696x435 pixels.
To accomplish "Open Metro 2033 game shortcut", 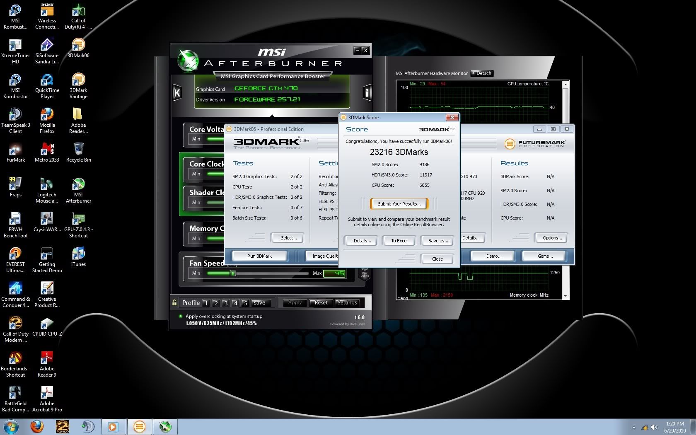I will pyautogui.click(x=47, y=152).
